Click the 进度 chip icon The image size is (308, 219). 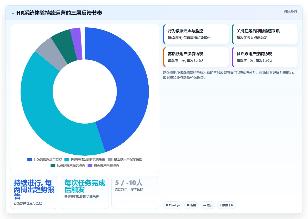(x=204, y=205)
